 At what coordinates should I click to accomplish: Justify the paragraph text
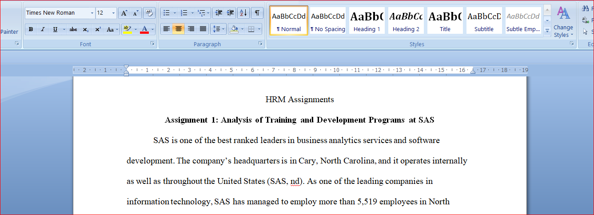coord(203,29)
